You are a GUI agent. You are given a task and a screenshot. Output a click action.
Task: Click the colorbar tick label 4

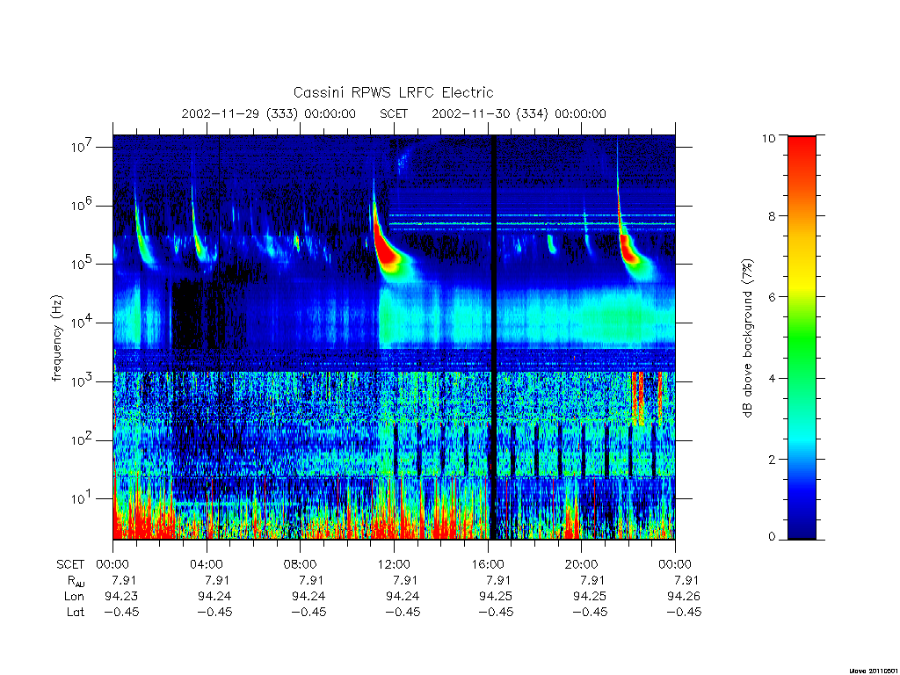click(772, 378)
